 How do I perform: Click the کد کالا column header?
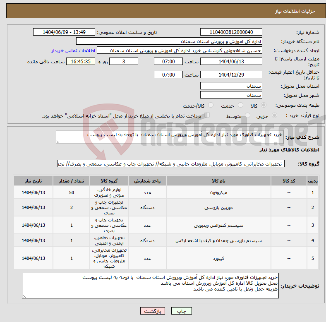pyautogui.click(x=289, y=181)
